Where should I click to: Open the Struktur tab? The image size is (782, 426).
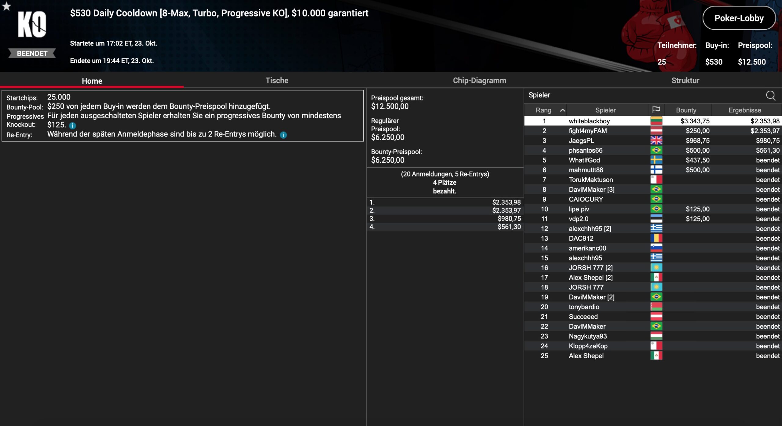685,81
